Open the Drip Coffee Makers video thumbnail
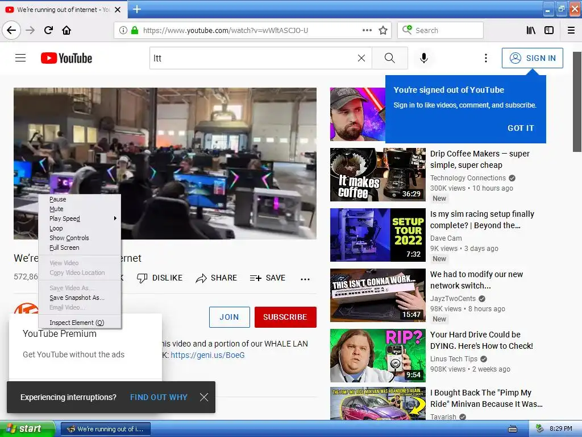 378,175
